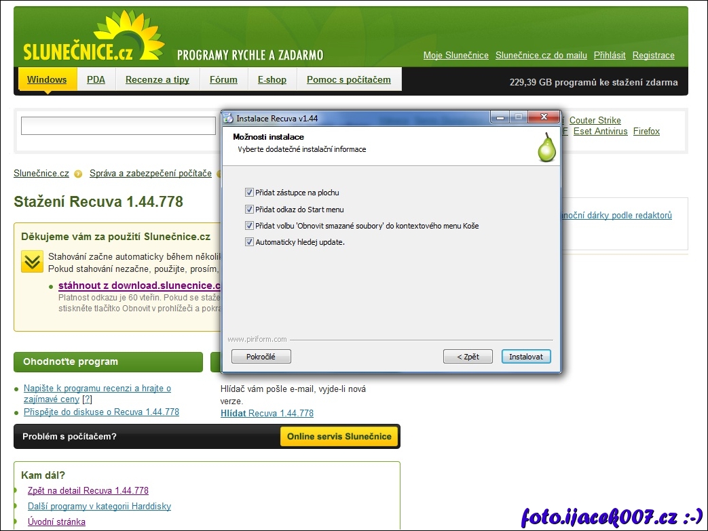
Task: Click the Online servis Slunečnice button
Action: point(339,436)
